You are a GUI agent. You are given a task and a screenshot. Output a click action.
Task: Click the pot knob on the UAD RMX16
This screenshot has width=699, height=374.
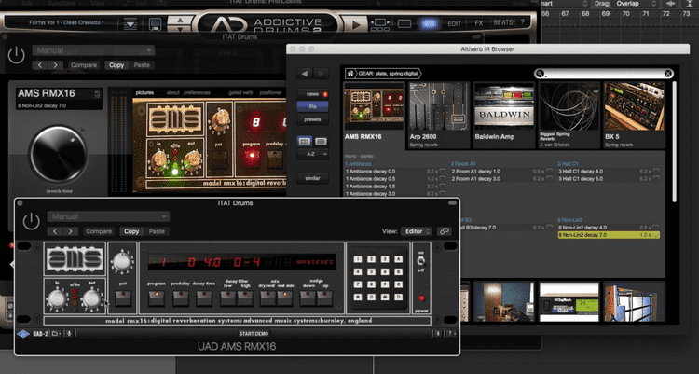(x=122, y=262)
